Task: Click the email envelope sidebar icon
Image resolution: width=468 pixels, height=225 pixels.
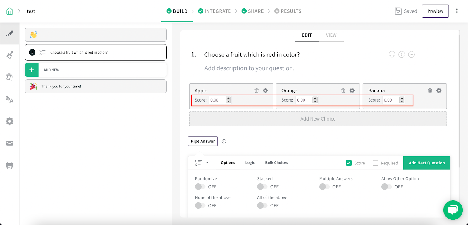Action: [10, 143]
